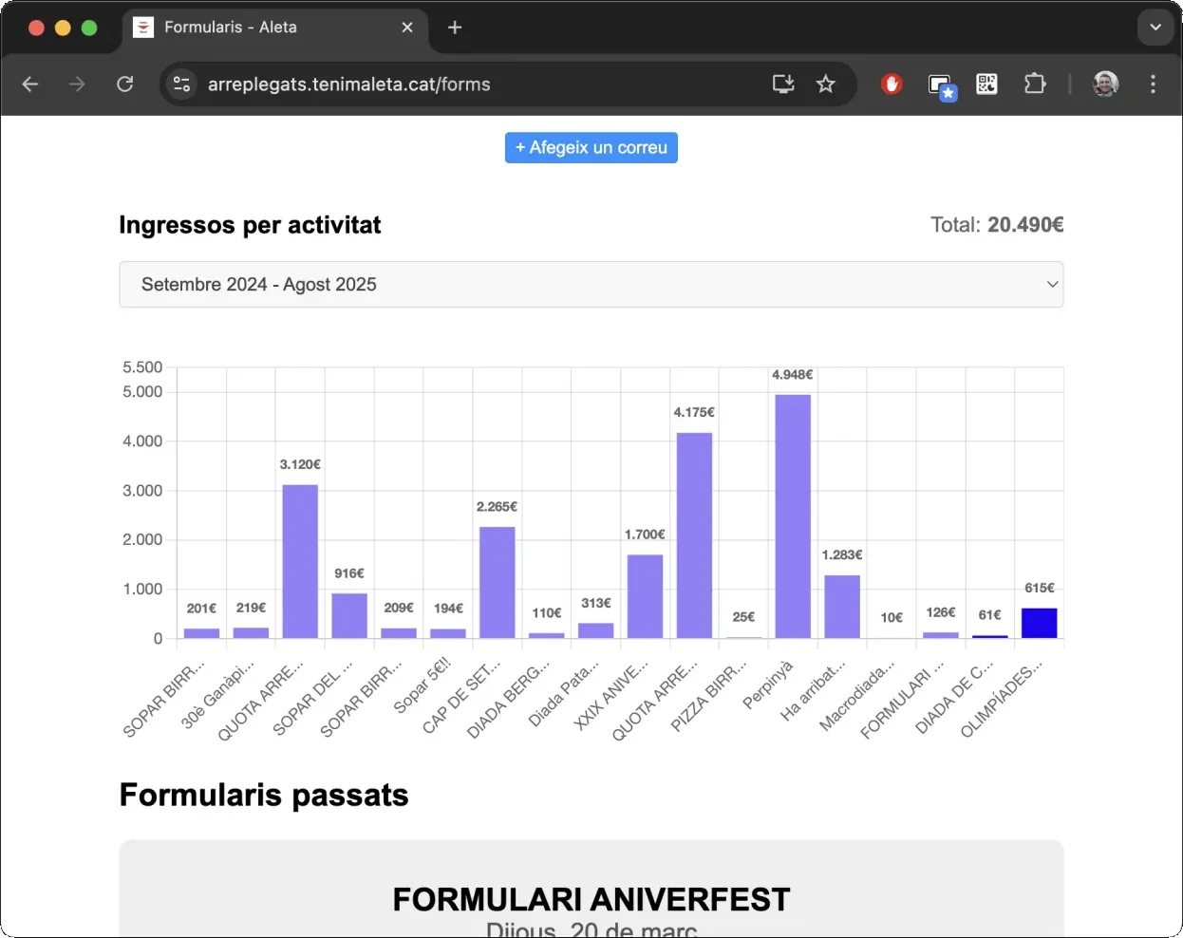
Task: Expand the tab search chevron
Action: [x=1155, y=28]
